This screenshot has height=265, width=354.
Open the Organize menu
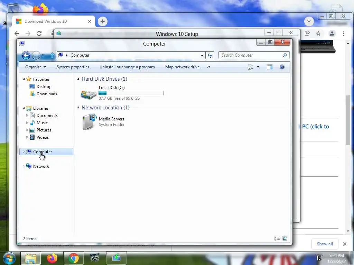point(36,67)
